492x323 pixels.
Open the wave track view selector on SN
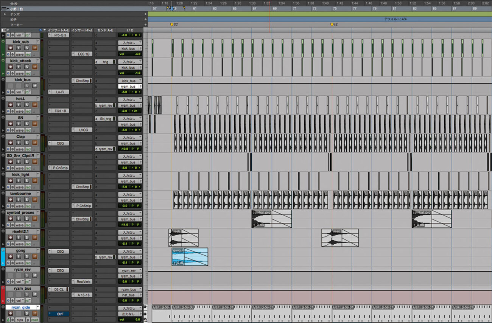(x=20, y=130)
